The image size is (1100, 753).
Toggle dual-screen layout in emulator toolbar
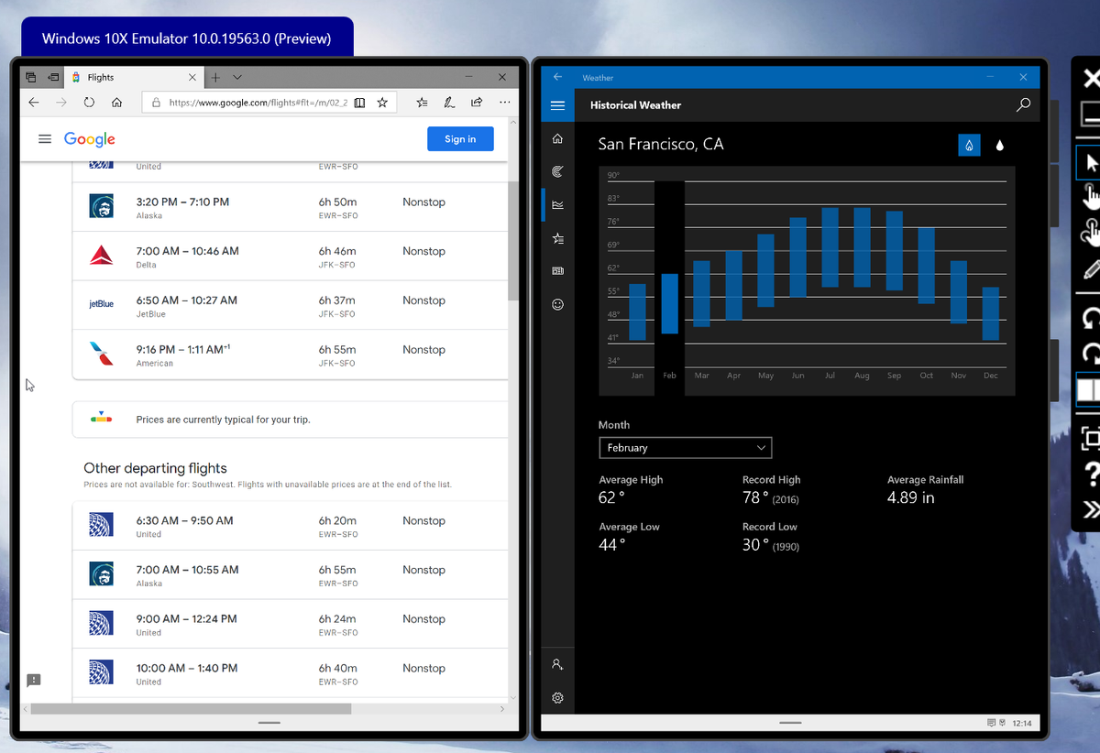[x=1088, y=390]
